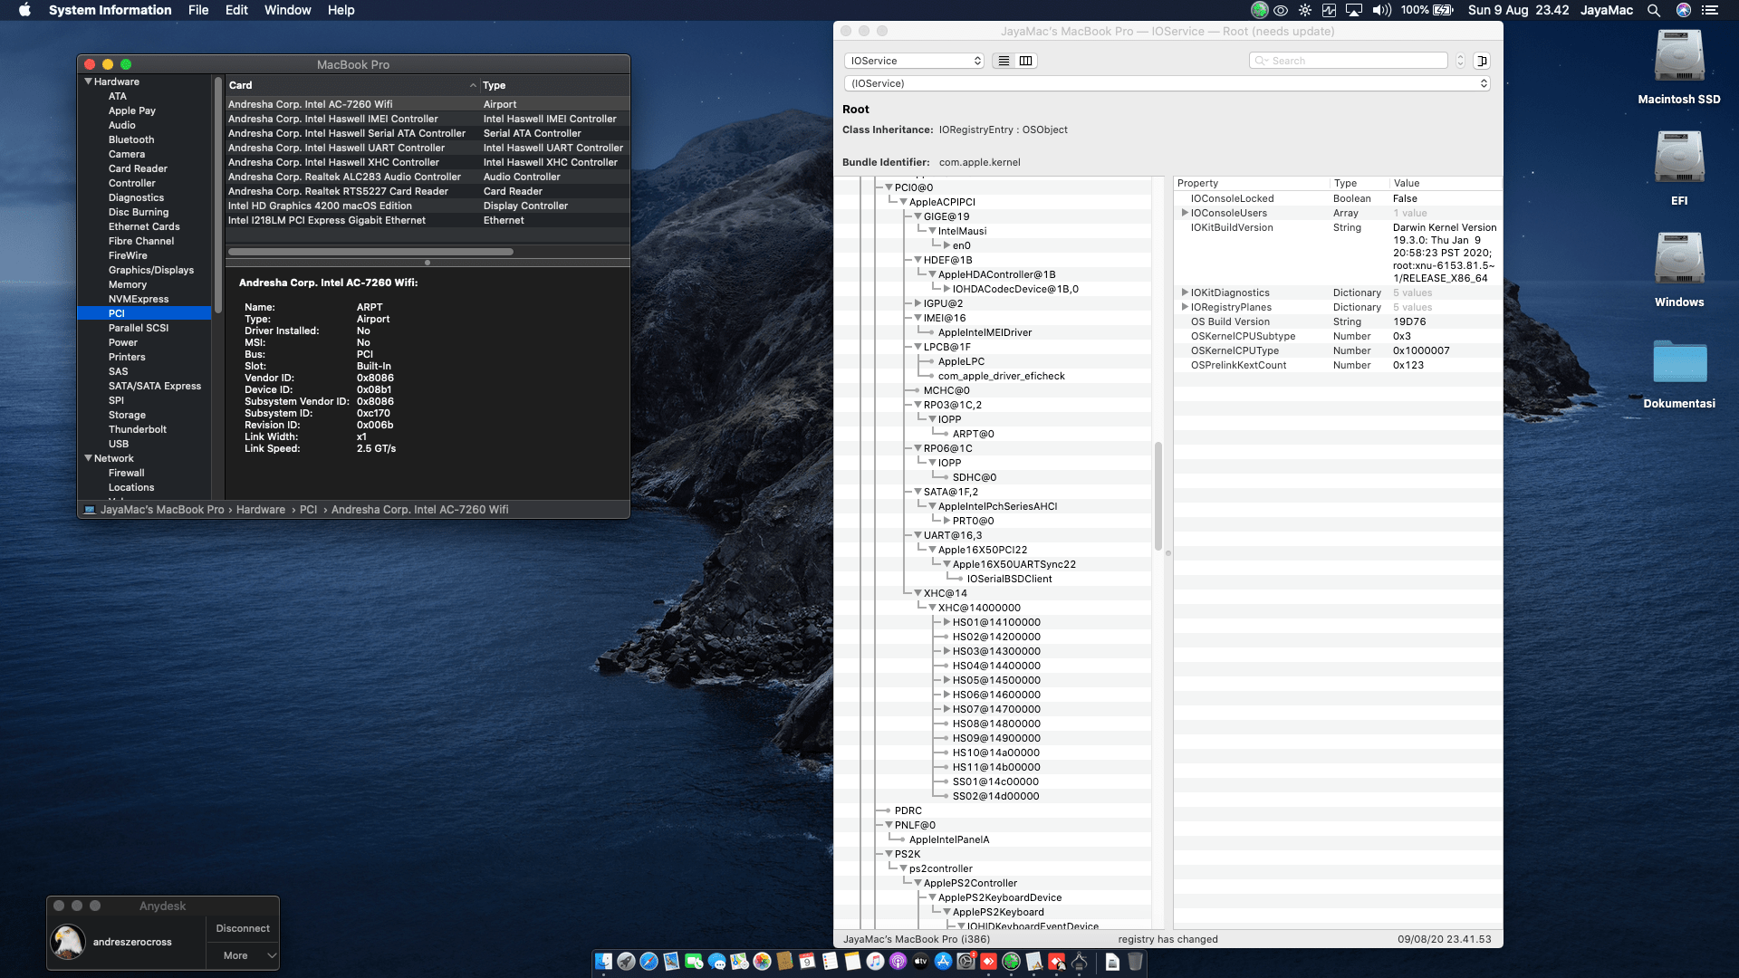The height and width of the screenshot is (978, 1739).
Task: Open the File menu
Action: (x=198, y=10)
